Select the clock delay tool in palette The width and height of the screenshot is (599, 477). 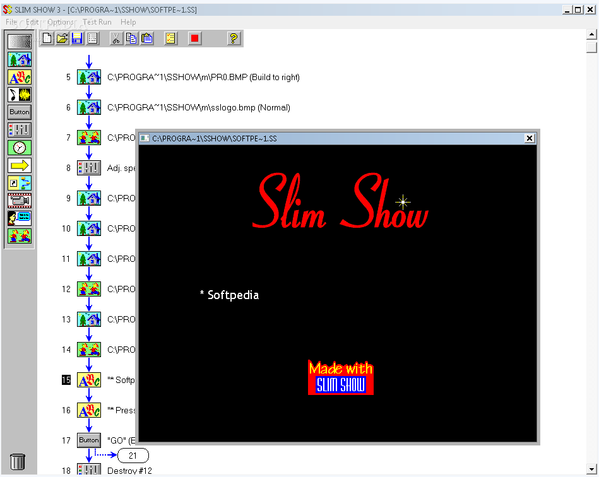point(20,148)
